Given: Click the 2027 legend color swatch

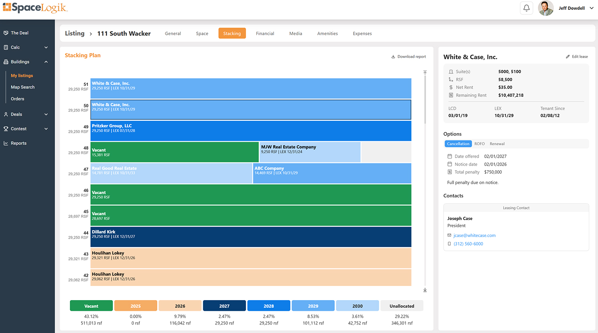Looking at the screenshot, I should 224,306.
